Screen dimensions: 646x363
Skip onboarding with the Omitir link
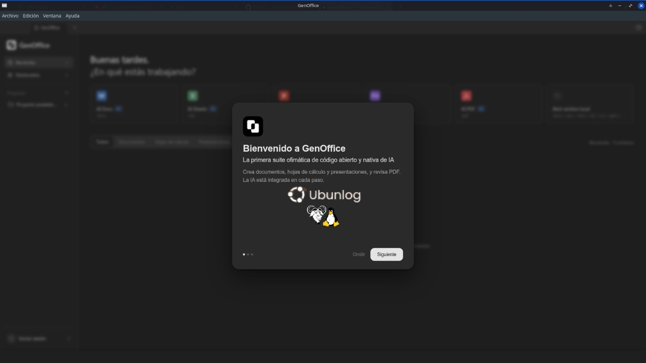[x=359, y=254]
